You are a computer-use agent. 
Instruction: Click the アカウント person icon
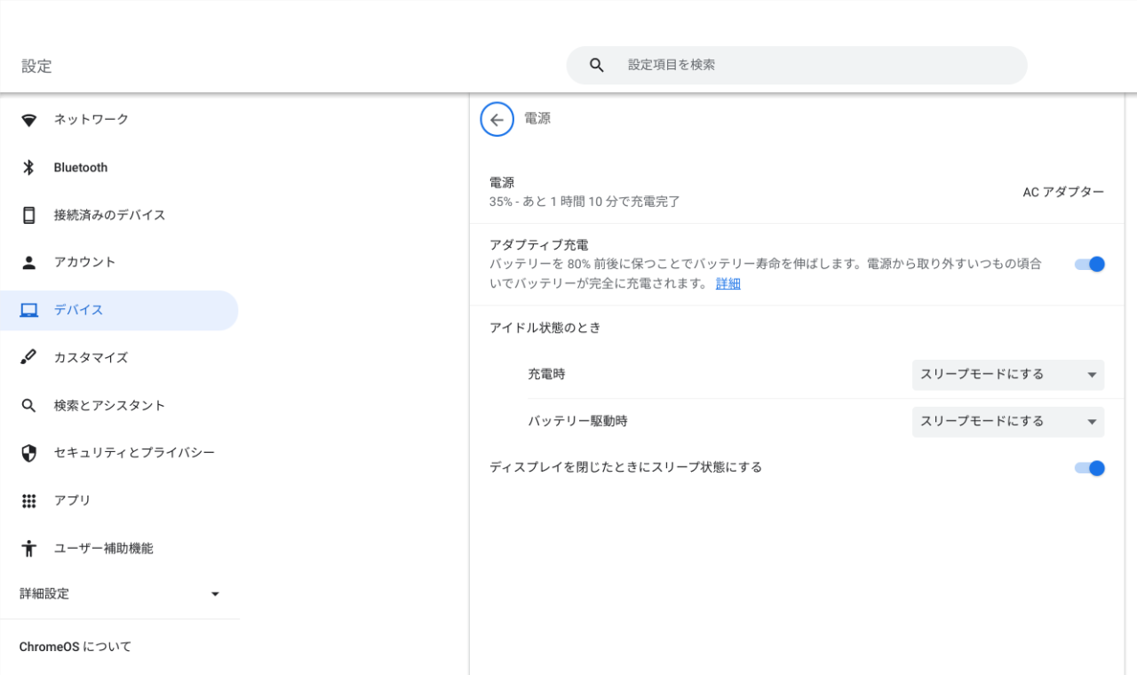click(28, 262)
